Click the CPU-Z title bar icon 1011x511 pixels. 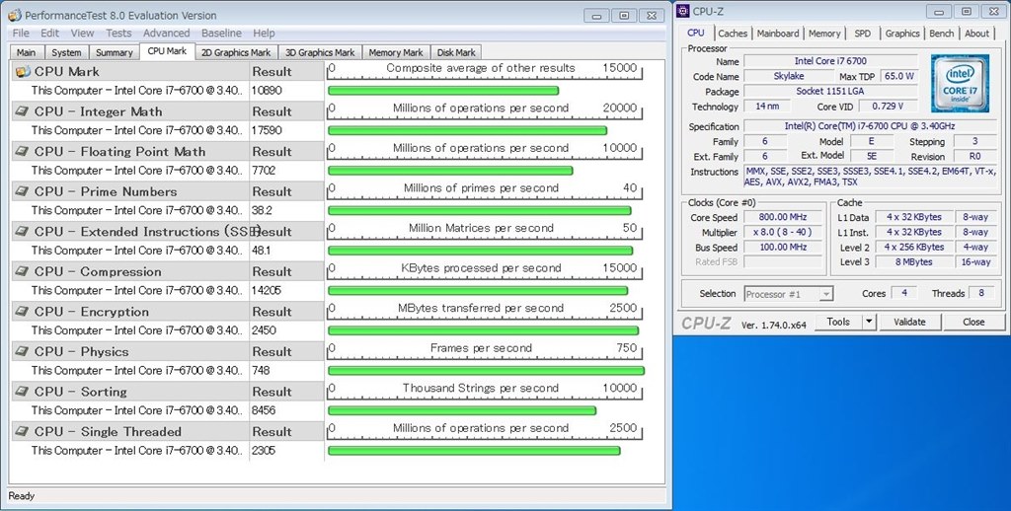(x=683, y=11)
